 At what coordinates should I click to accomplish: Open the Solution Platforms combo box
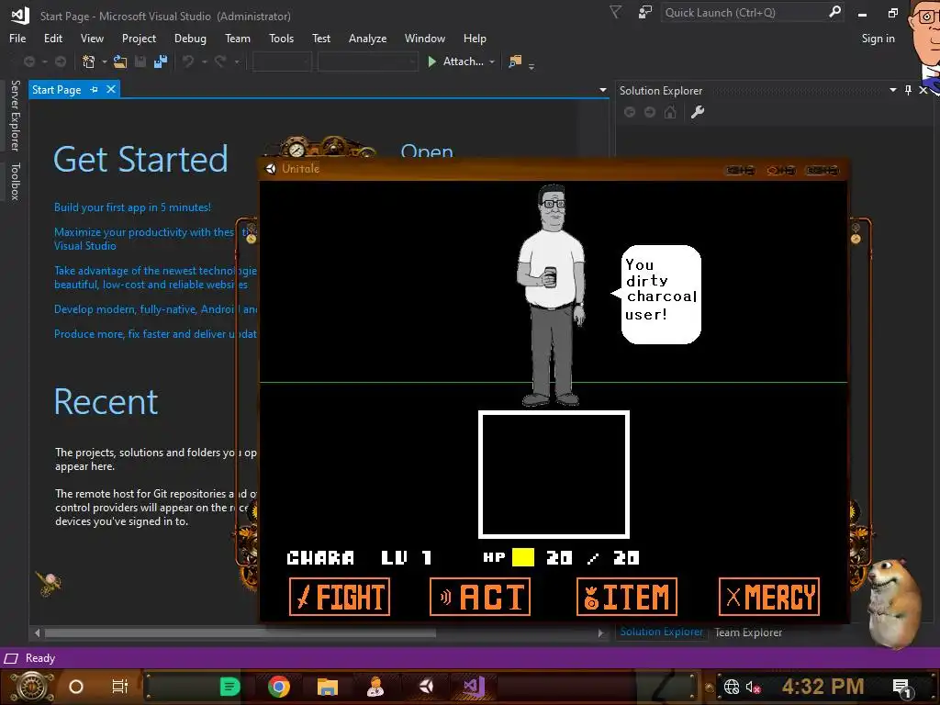(367, 62)
